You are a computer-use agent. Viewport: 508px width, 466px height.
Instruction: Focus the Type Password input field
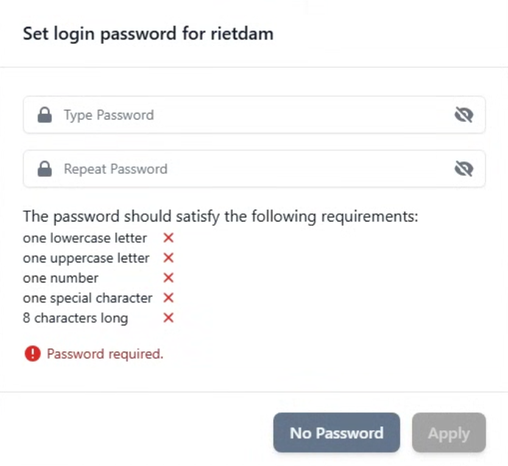pos(255,115)
